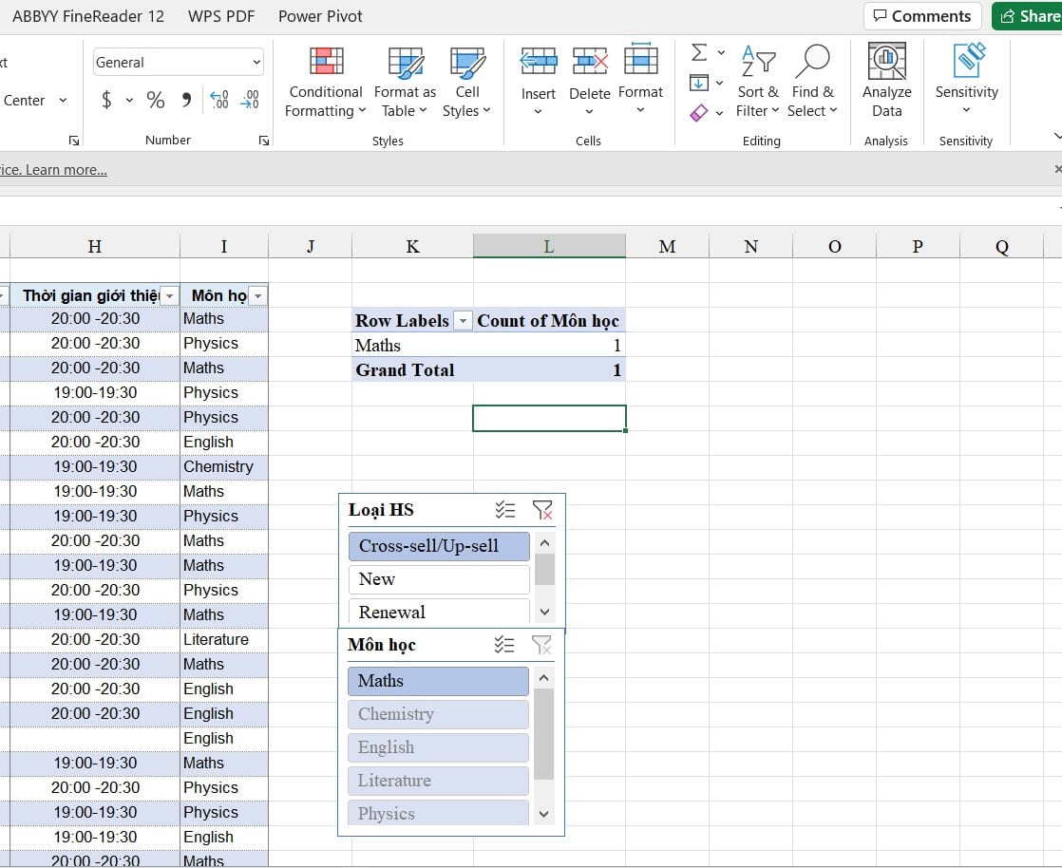The image size is (1062, 868).
Task: Expand AutoSum dropdown arrow
Action: pos(721,53)
